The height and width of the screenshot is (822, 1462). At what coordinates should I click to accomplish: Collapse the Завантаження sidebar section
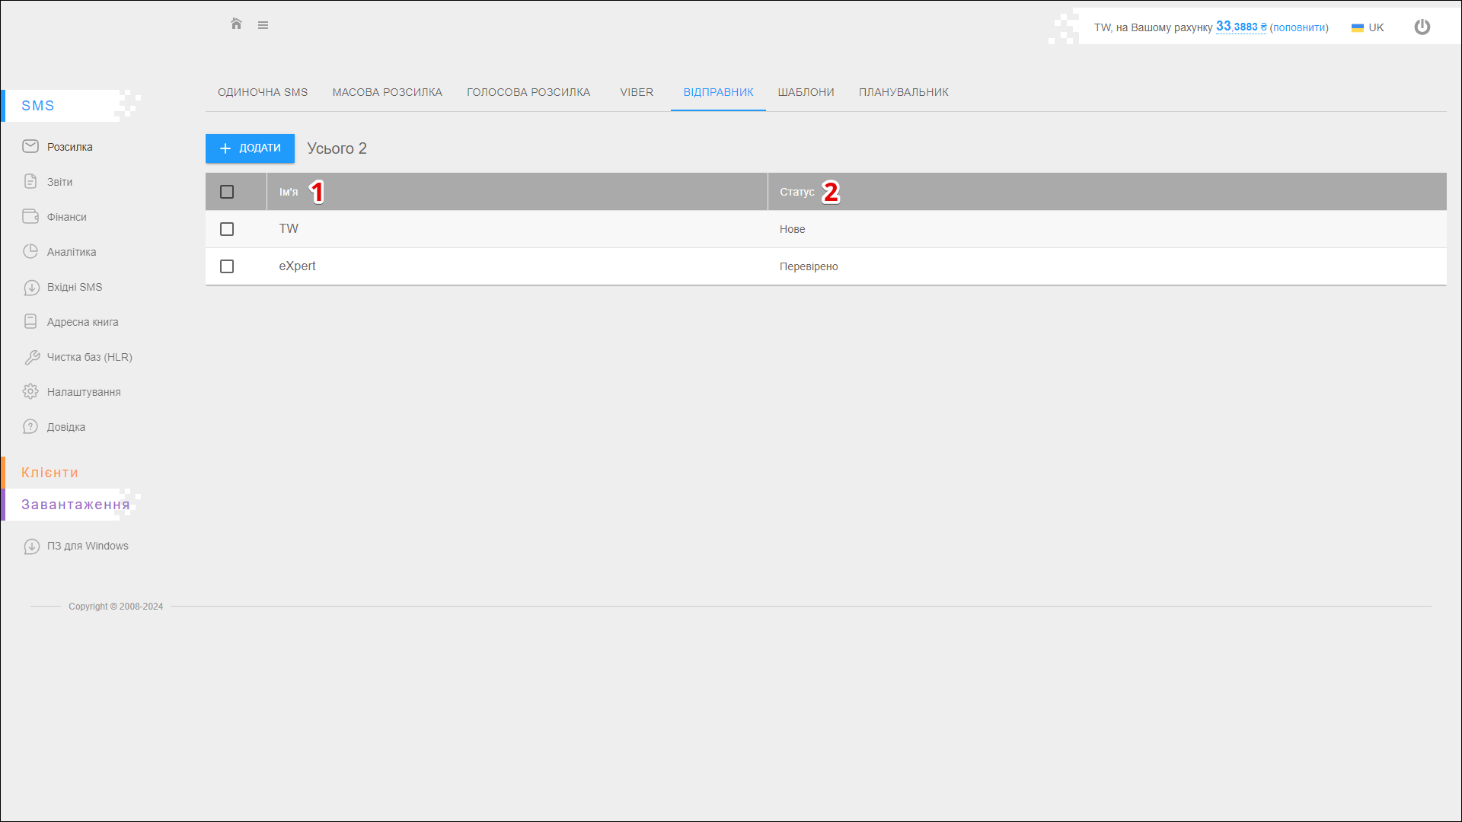pos(75,505)
